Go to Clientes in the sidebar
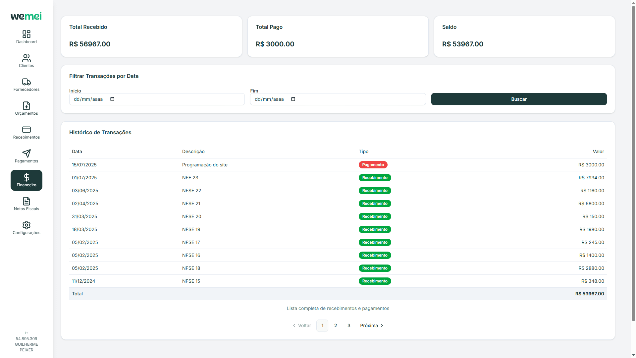 click(x=26, y=58)
